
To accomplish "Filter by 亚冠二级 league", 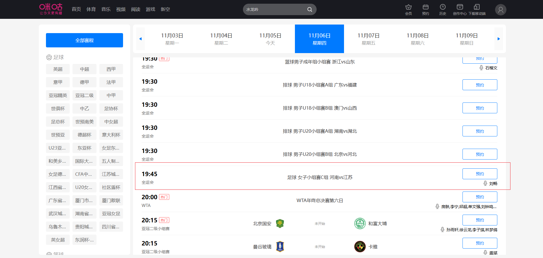I will click(85, 95).
